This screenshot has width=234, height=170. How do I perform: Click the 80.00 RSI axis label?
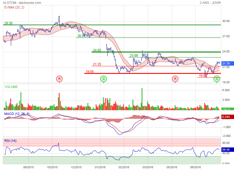click(226, 143)
